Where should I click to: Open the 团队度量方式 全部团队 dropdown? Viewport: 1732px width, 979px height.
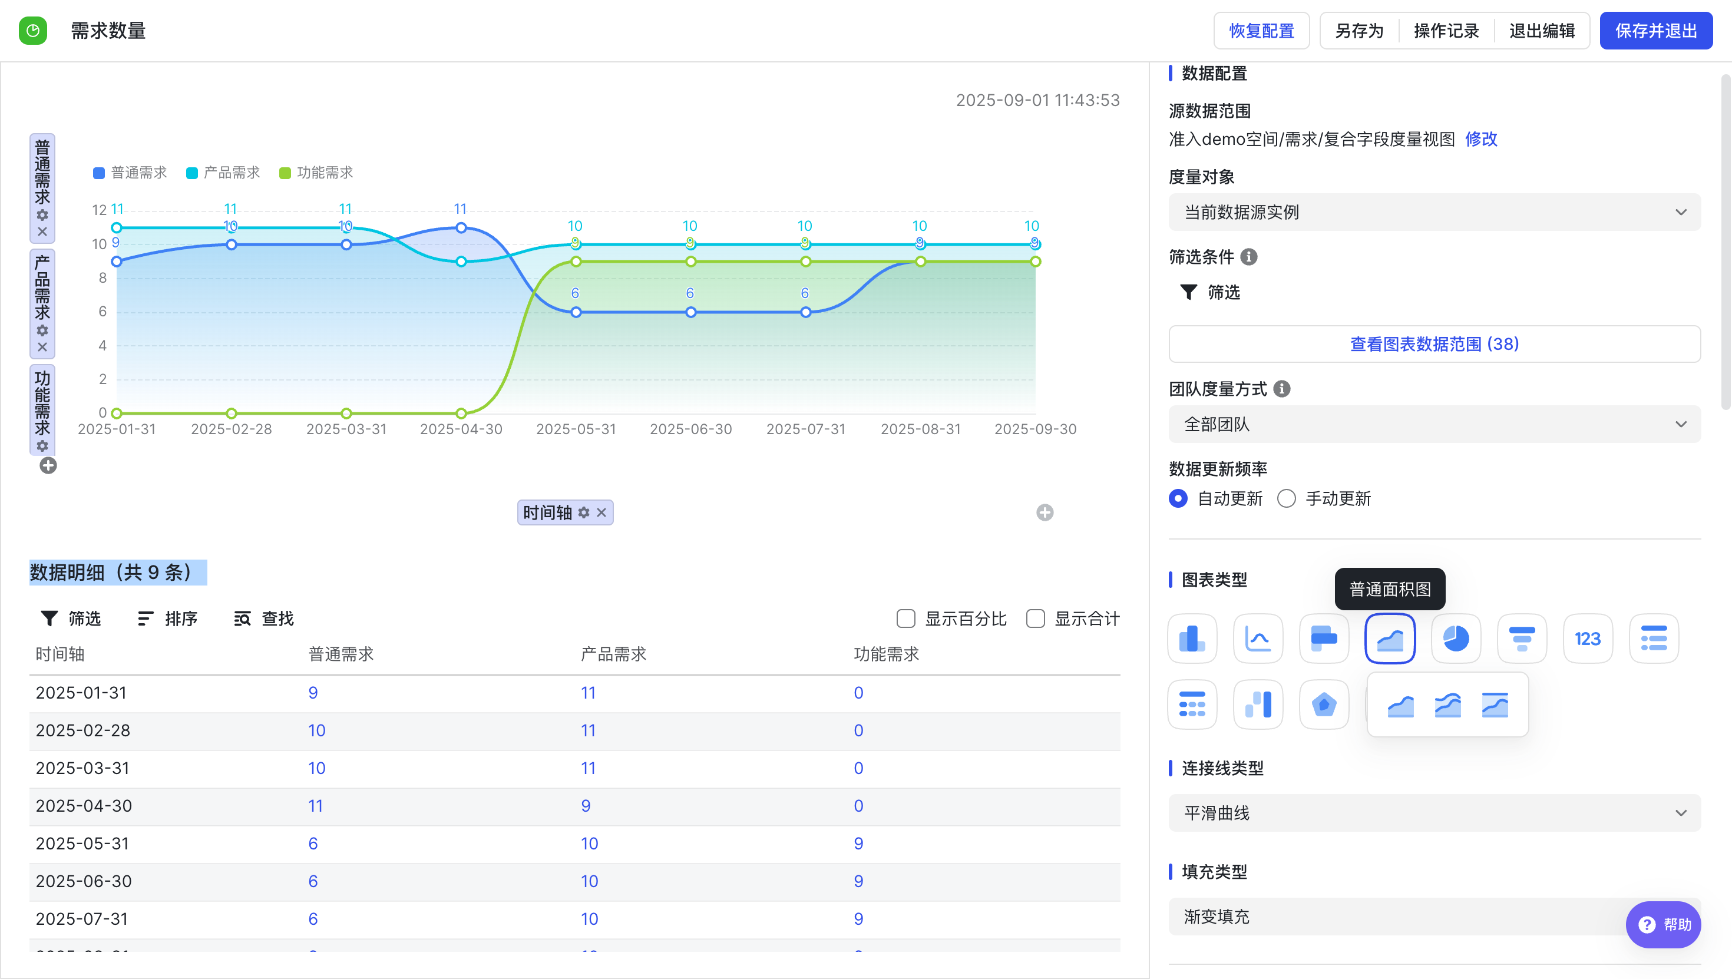click(1434, 424)
